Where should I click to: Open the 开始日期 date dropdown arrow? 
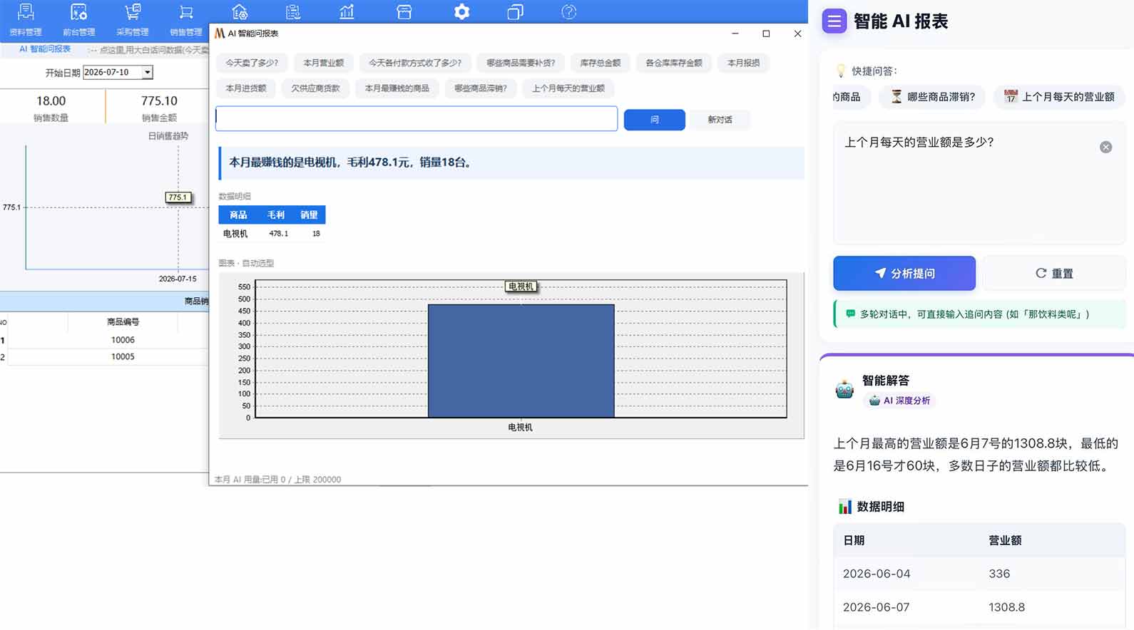pyautogui.click(x=147, y=72)
